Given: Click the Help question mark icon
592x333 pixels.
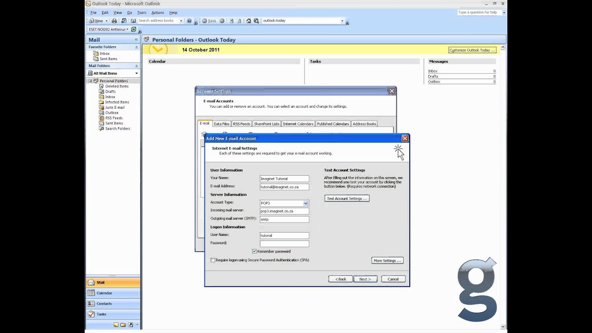Looking at the screenshot, I should [x=189, y=21].
